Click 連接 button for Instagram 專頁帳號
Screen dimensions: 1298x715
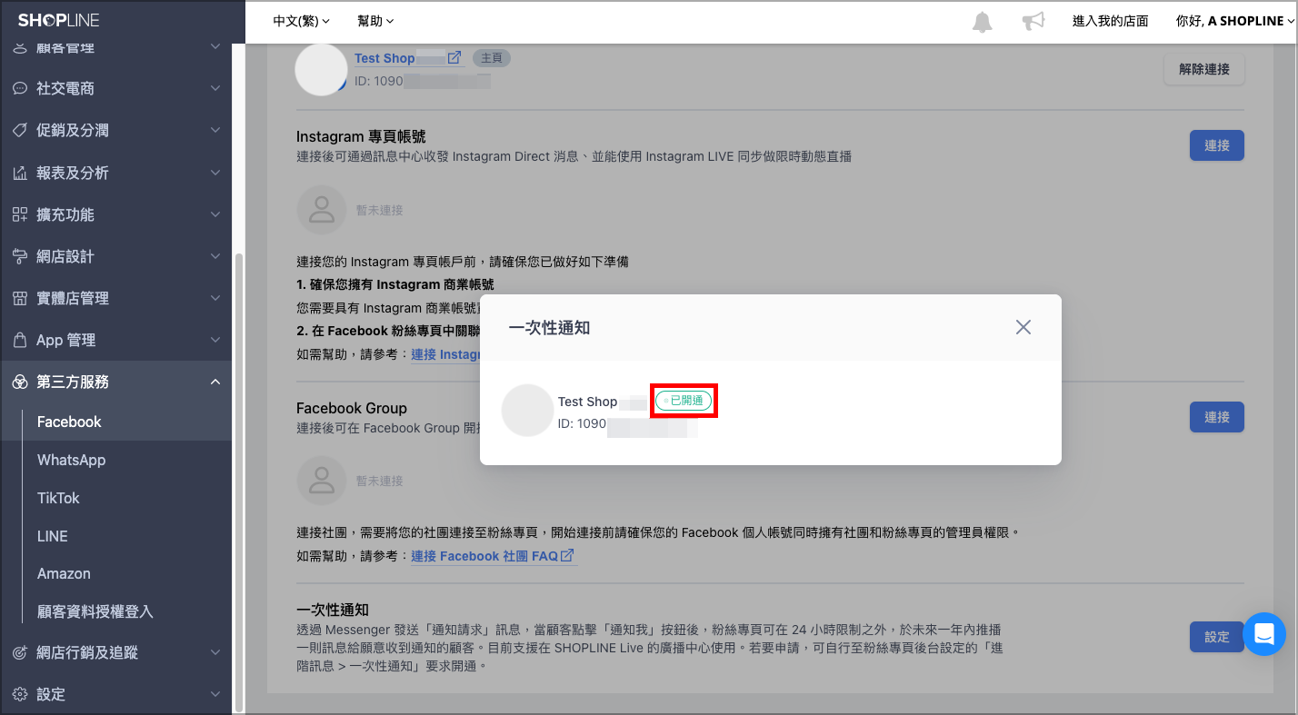point(1217,145)
